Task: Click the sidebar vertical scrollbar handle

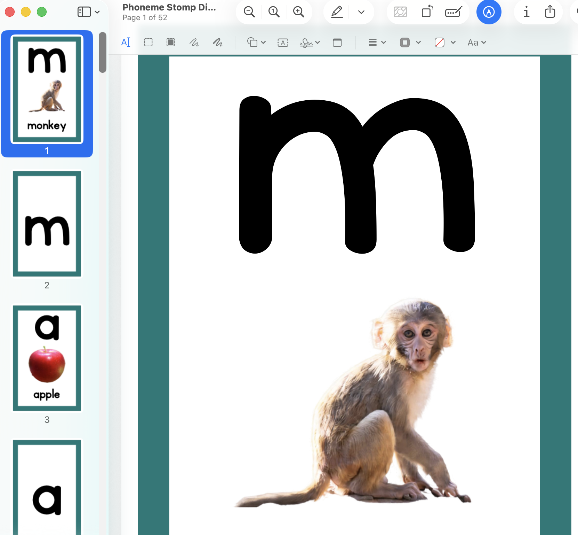Action: [x=102, y=52]
